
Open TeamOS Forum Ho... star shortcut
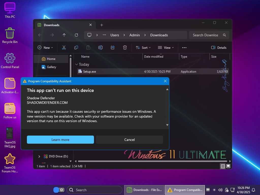(10, 163)
